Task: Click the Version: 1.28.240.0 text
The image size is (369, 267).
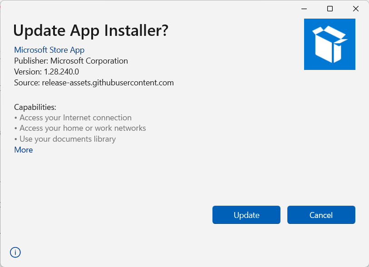Action: point(46,72)
